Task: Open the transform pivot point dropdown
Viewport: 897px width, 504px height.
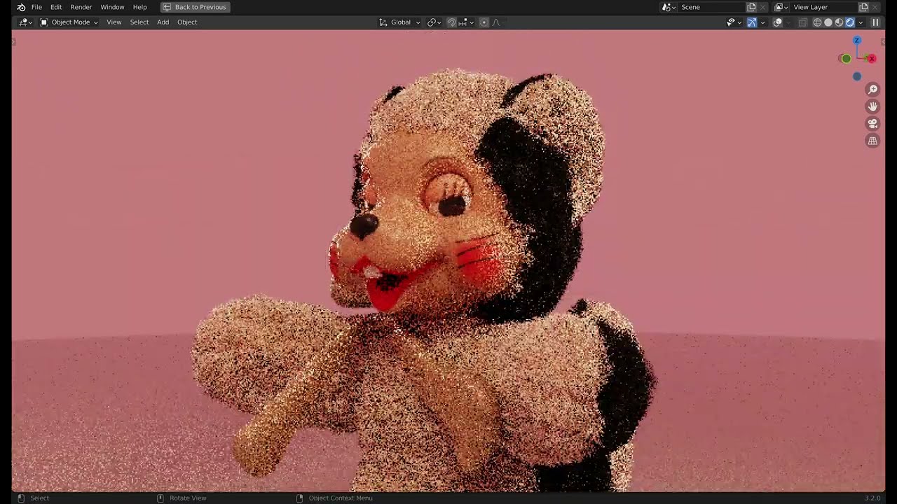Action: (x=434, y=22)
